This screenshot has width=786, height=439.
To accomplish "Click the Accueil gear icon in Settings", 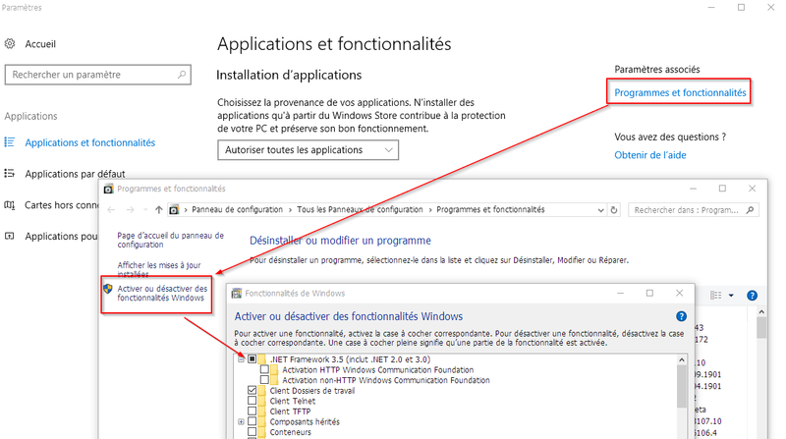I will [x=10, y=44].
